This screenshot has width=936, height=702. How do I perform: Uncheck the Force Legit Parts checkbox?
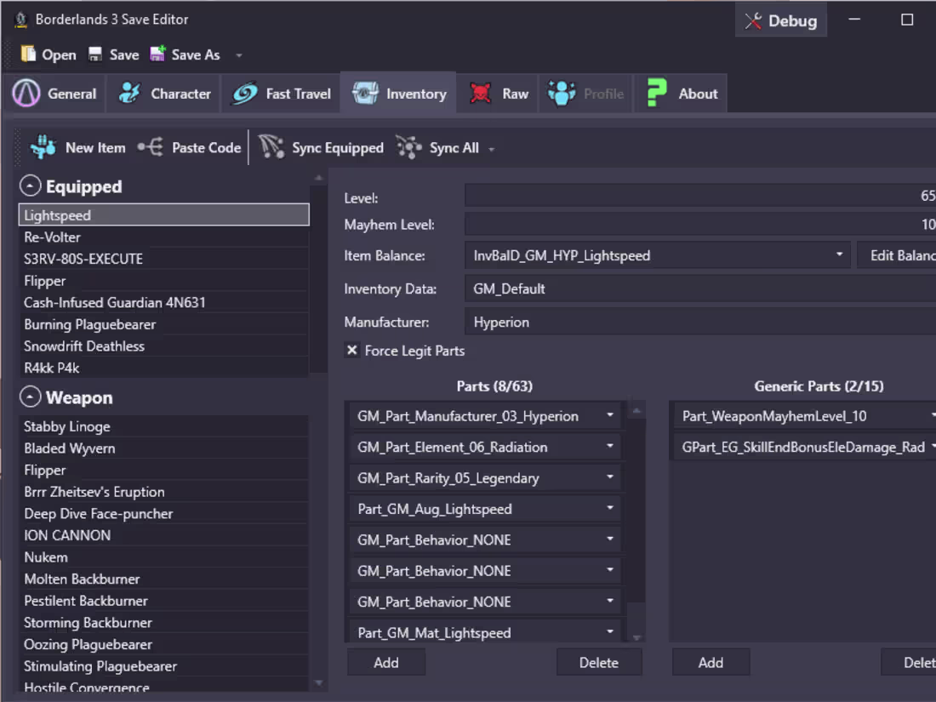point(352,351)
